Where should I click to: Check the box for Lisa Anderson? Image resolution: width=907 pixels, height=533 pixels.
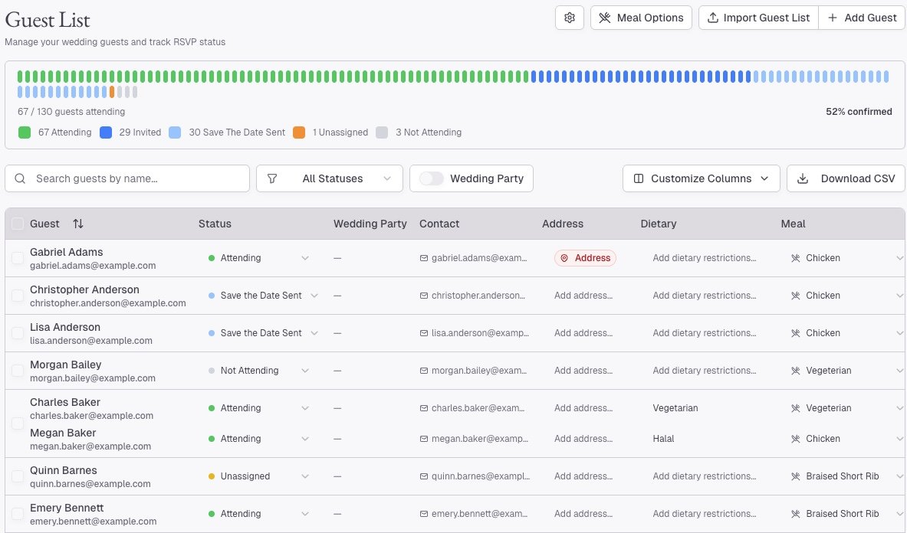[x=18, y=333]
